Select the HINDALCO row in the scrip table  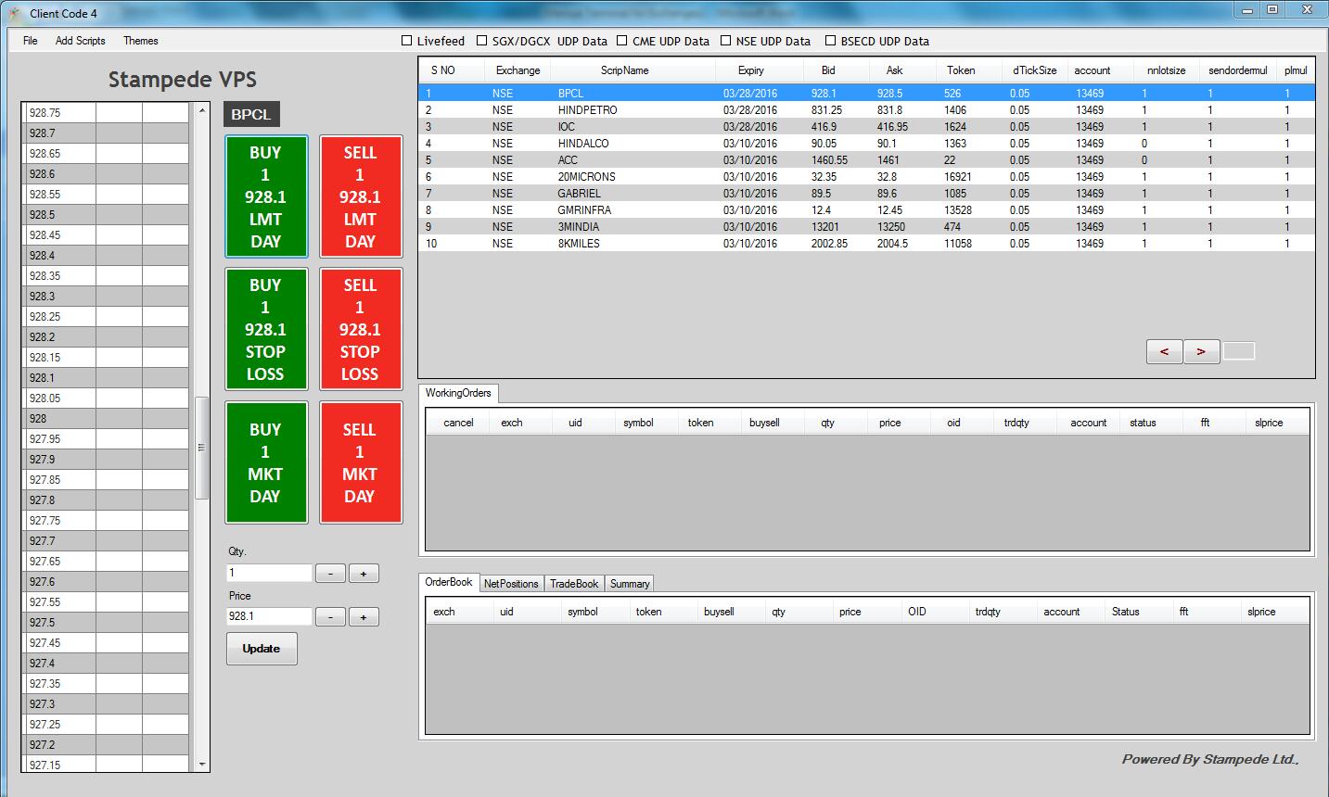tap(583, 144)
